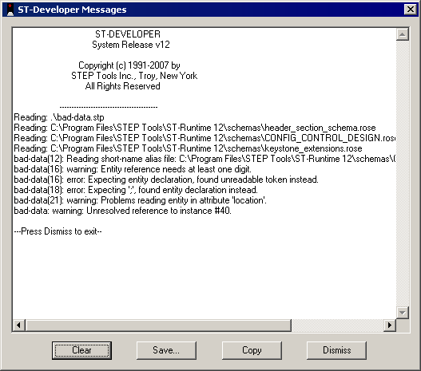The height and width of the screenshot is (371, 421).
Task: Click the 'Reading: .\bad-data.stp' line
Action: [x=59, y=117]
